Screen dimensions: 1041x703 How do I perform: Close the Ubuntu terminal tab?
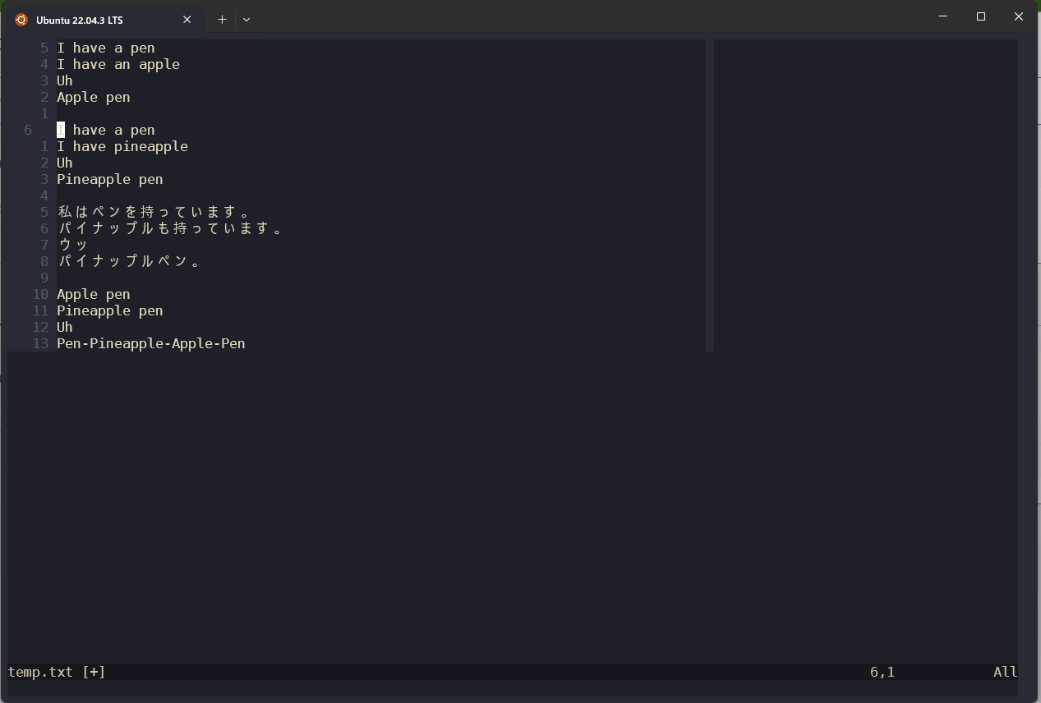[x=187, y=19]
